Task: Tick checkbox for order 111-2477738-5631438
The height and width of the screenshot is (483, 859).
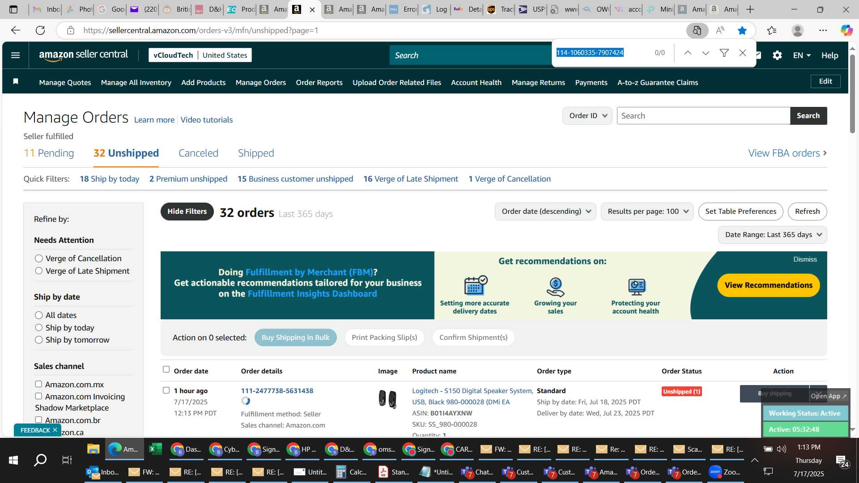Action: [166, 390]
